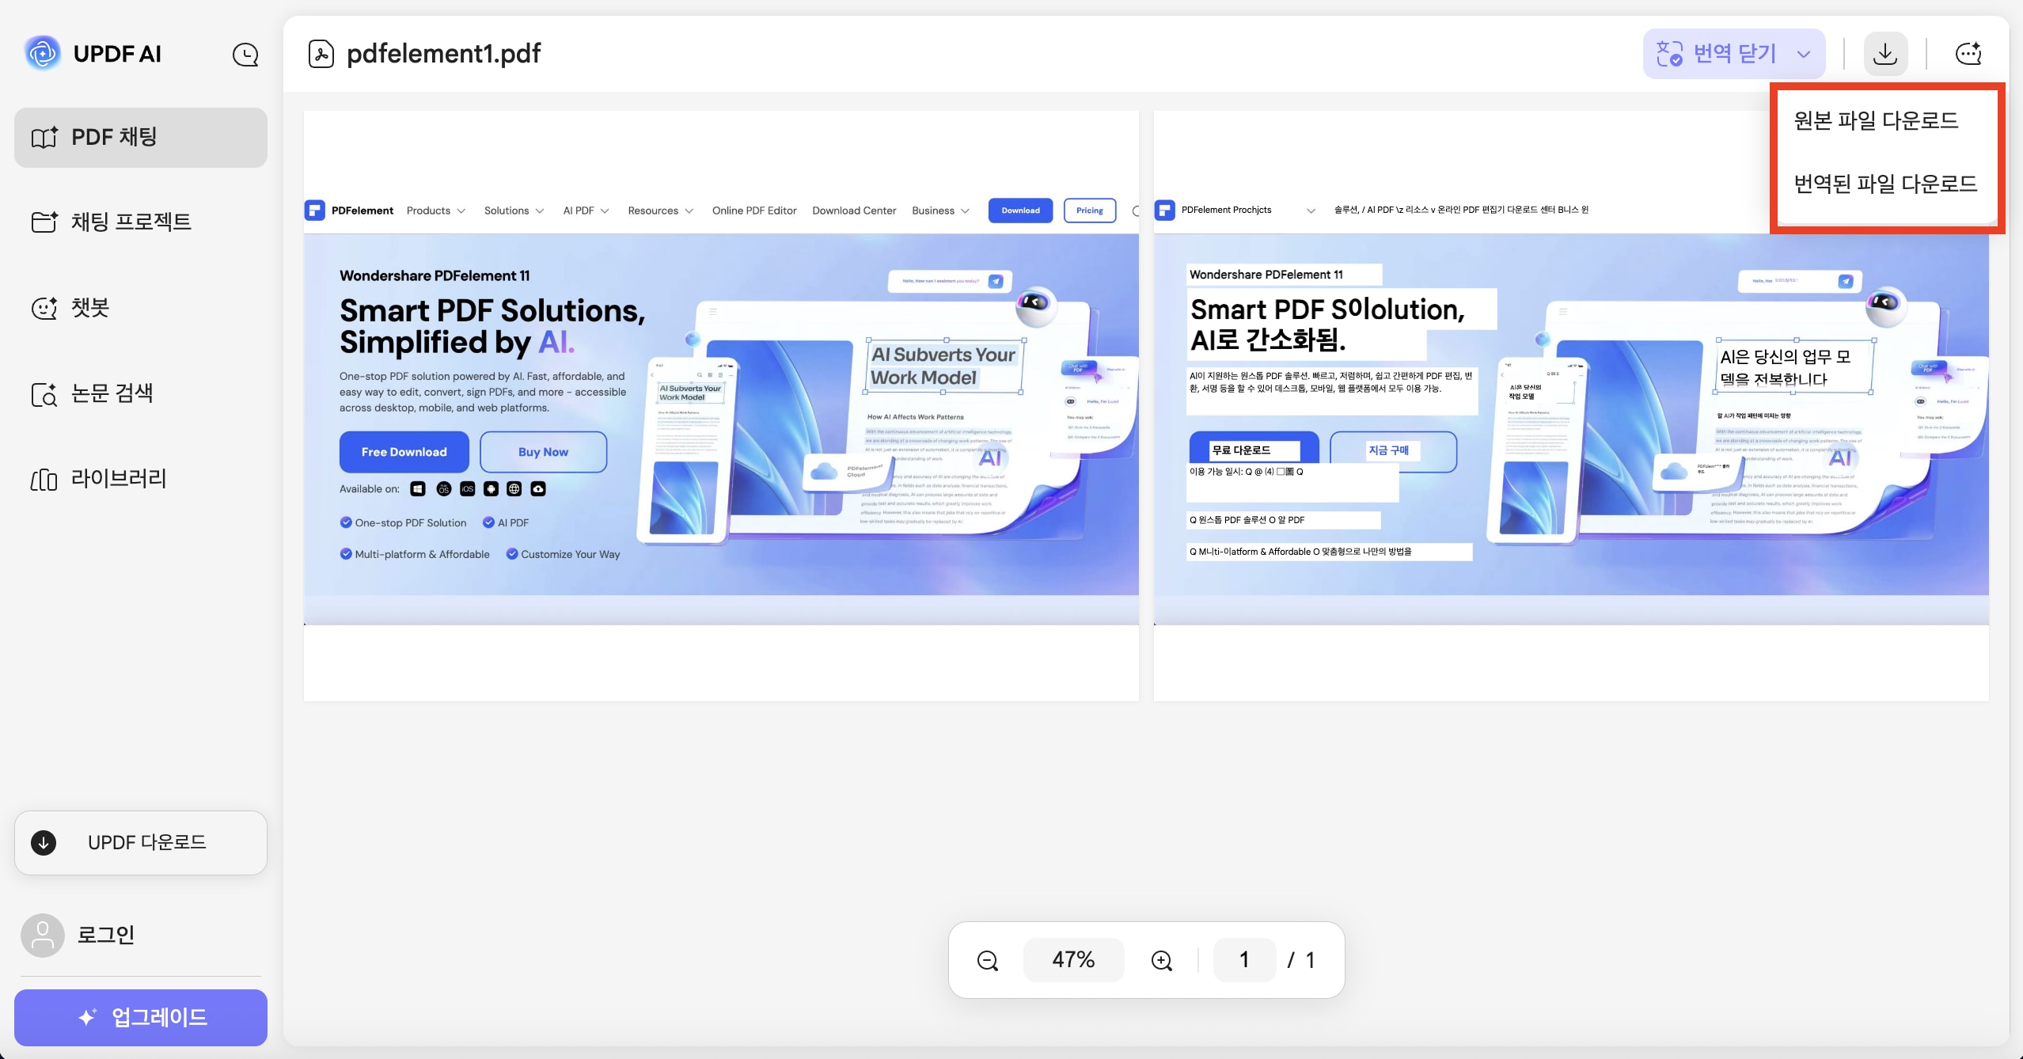Click the blue Download button in the page navigation
Screen dimensions: 2023x1059
point(1020,211)
